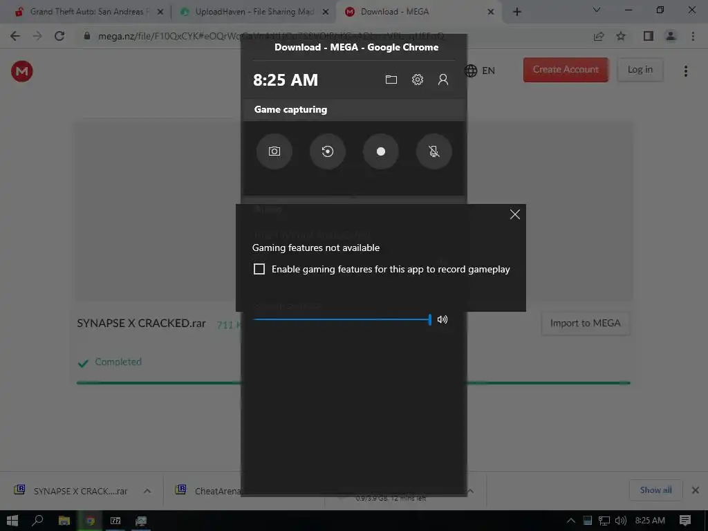Open the Game Bar captures folder icon
This screenshot has width=708, height=531.
[x=391, y=80]
